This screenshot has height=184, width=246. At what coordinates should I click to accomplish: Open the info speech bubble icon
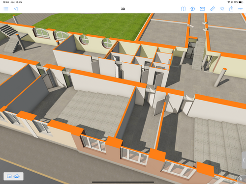coord(193,9)
